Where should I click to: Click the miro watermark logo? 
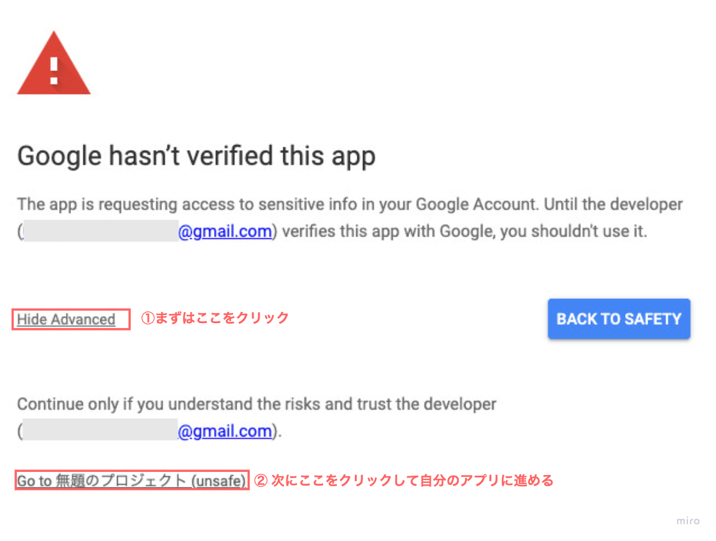click(x=688, y=520)
